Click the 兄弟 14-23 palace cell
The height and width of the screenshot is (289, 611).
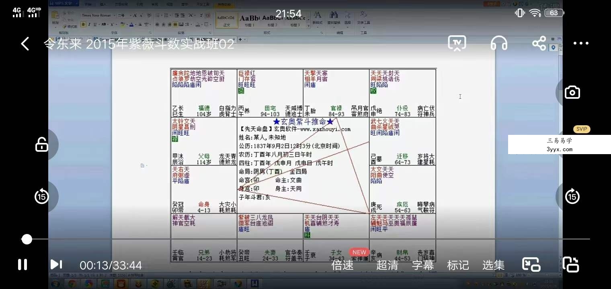(x=204, y=238)
